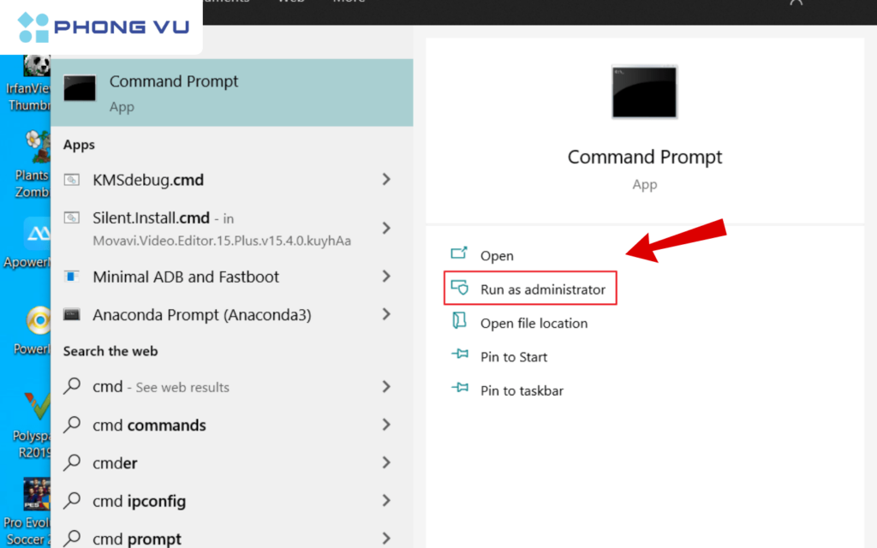Expand the Anaconda Prompt result chevron
The image size is (877, 548).
[x=386, y=315]
